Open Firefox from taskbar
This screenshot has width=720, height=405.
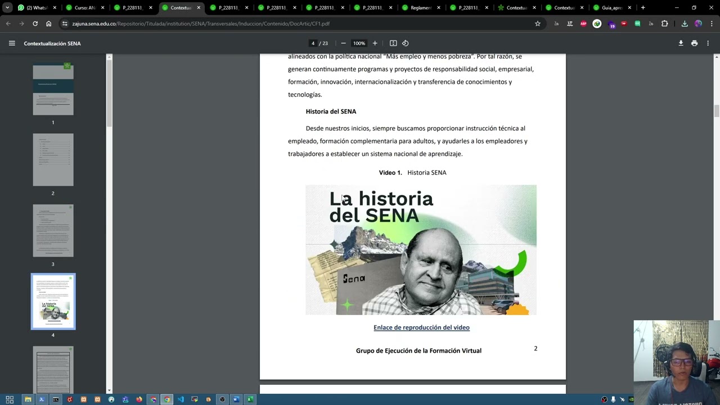(139, 399)
